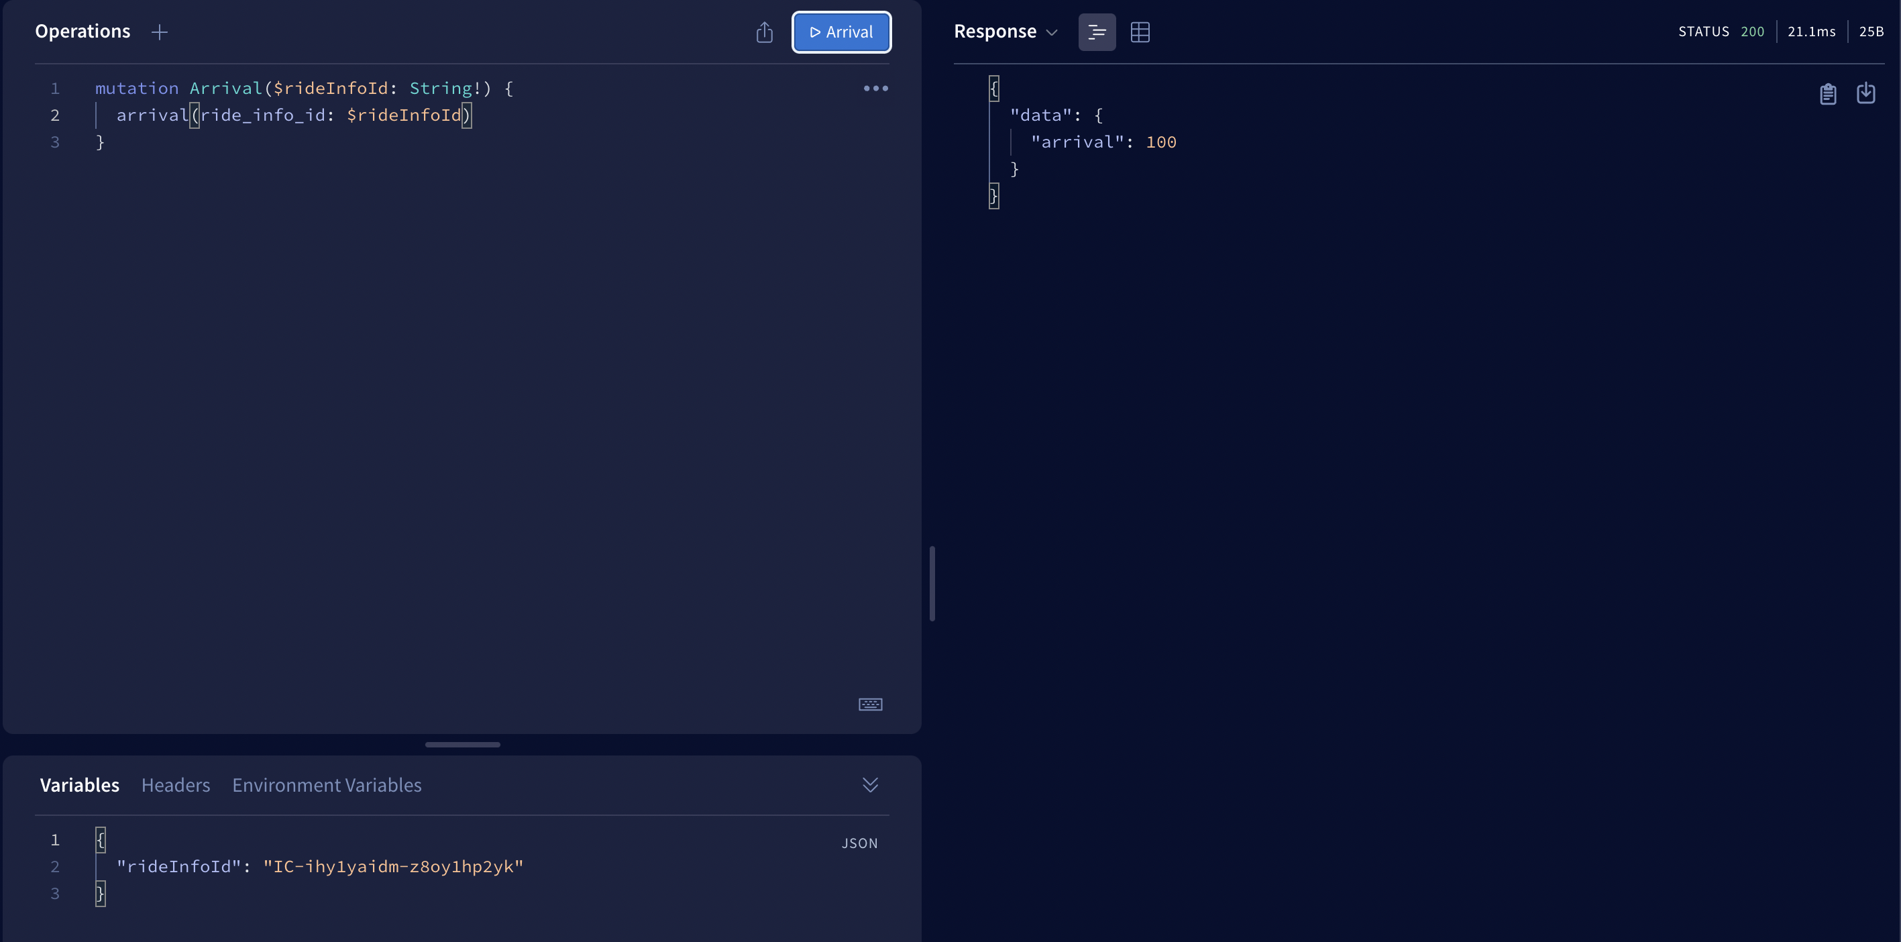
Task: Switch response to table view
Action: pyautogui.click(x=1140, y=32)
